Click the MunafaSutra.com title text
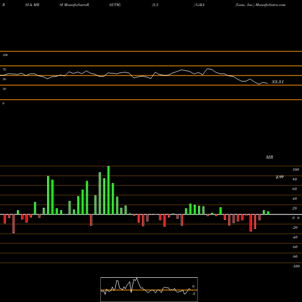The image size is (302, 302). (x=271, y=5)
